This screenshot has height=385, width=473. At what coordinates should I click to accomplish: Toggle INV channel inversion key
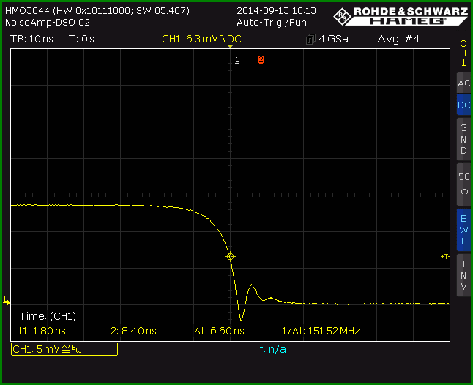tap(463, 275)
